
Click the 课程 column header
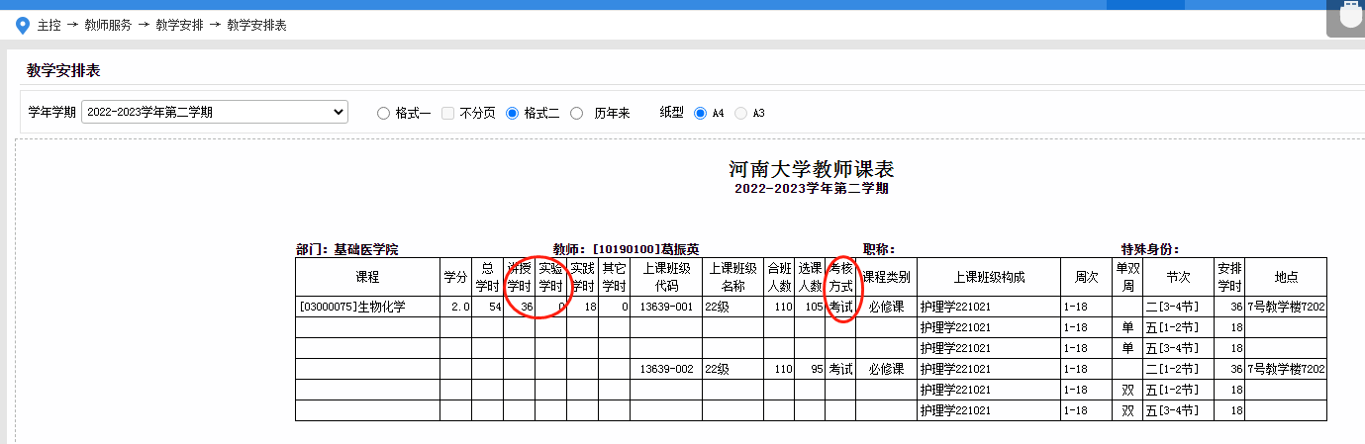click(x=368, y=277)
